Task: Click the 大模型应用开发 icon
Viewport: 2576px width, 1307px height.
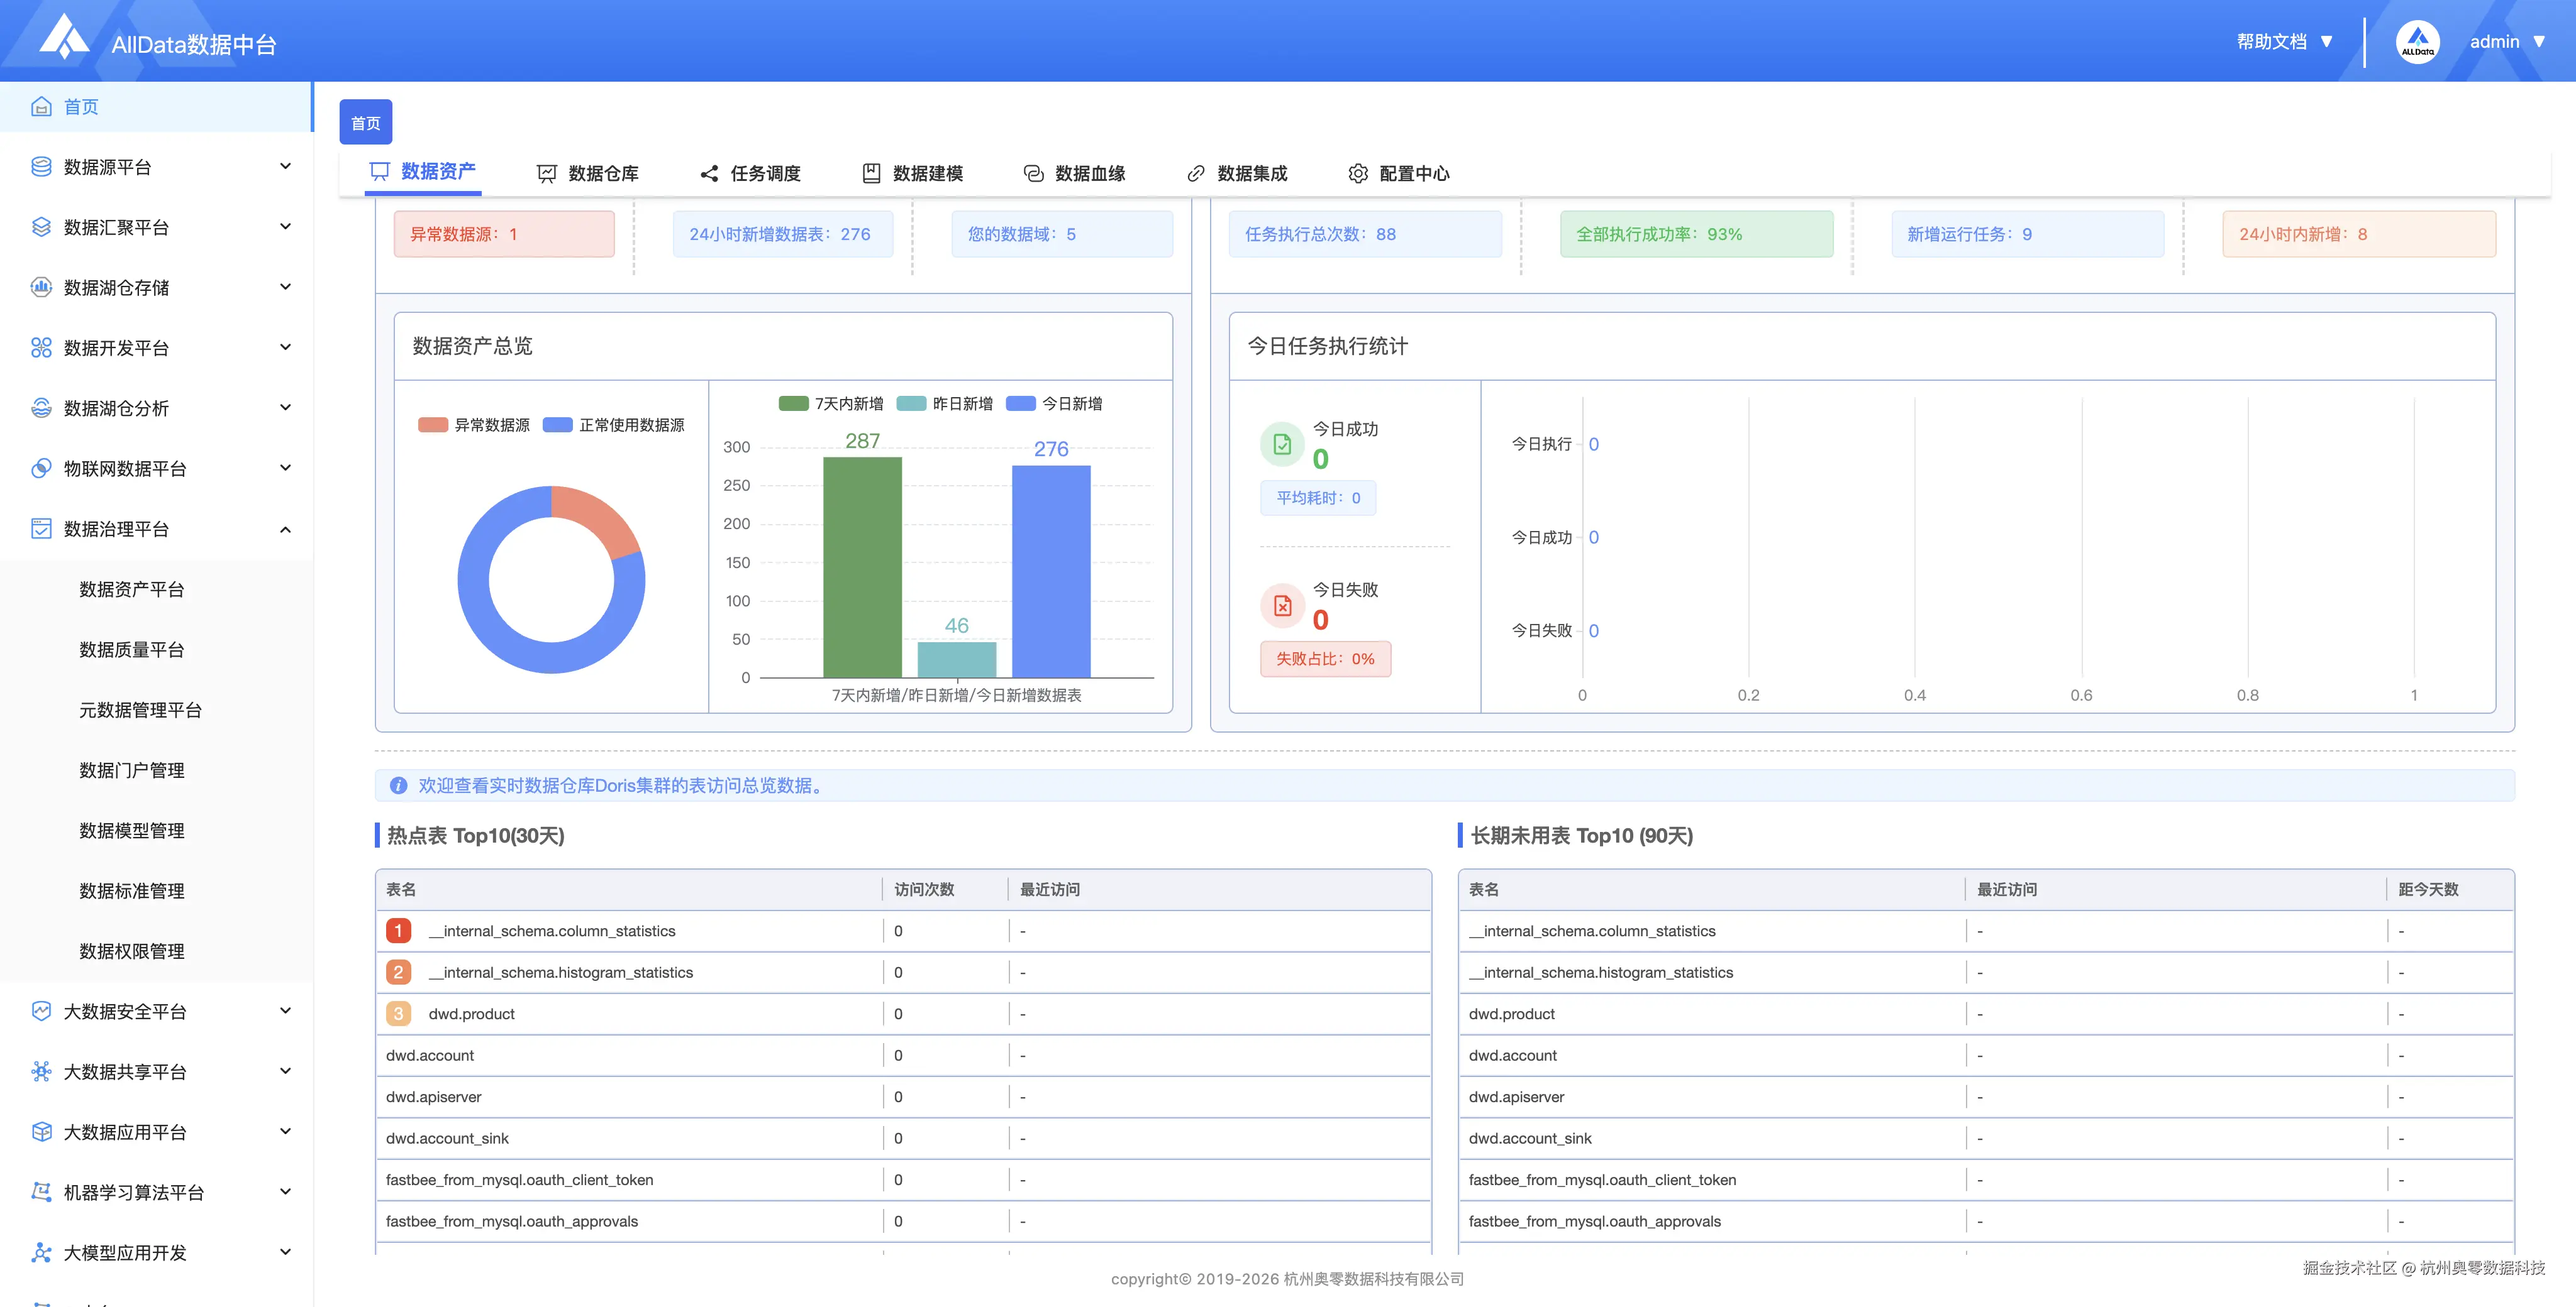Action: (41, 1252)
